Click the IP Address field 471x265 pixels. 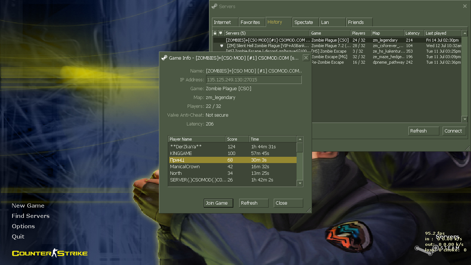pos(254,80)
